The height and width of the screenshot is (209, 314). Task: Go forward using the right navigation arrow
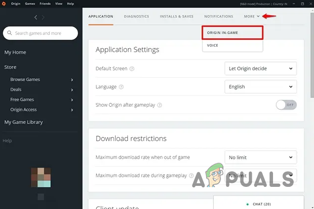click(43, 17)
